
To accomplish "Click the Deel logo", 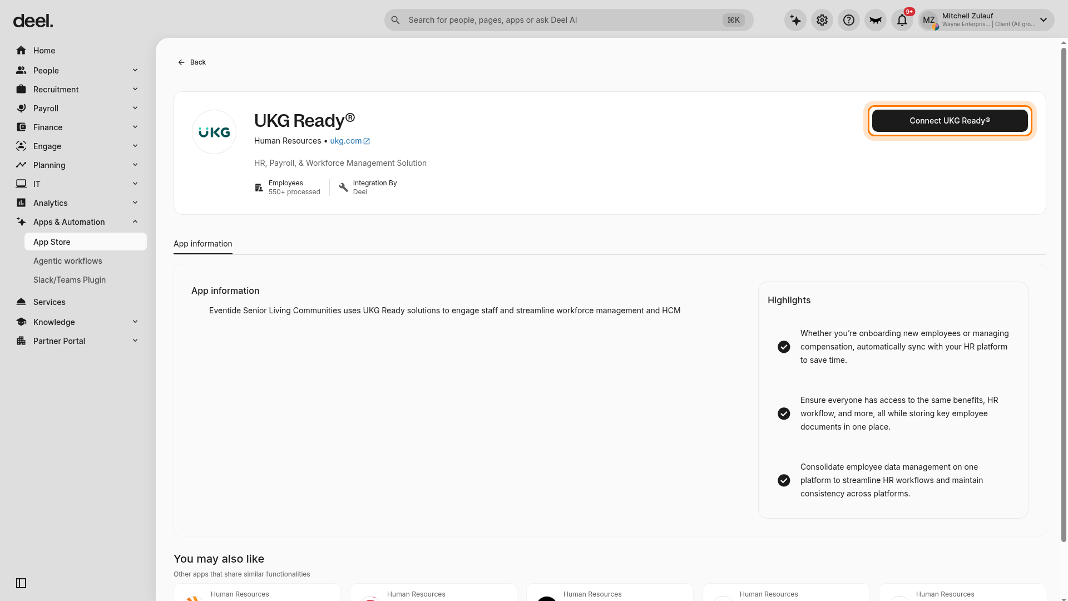I will coord(33,21).
